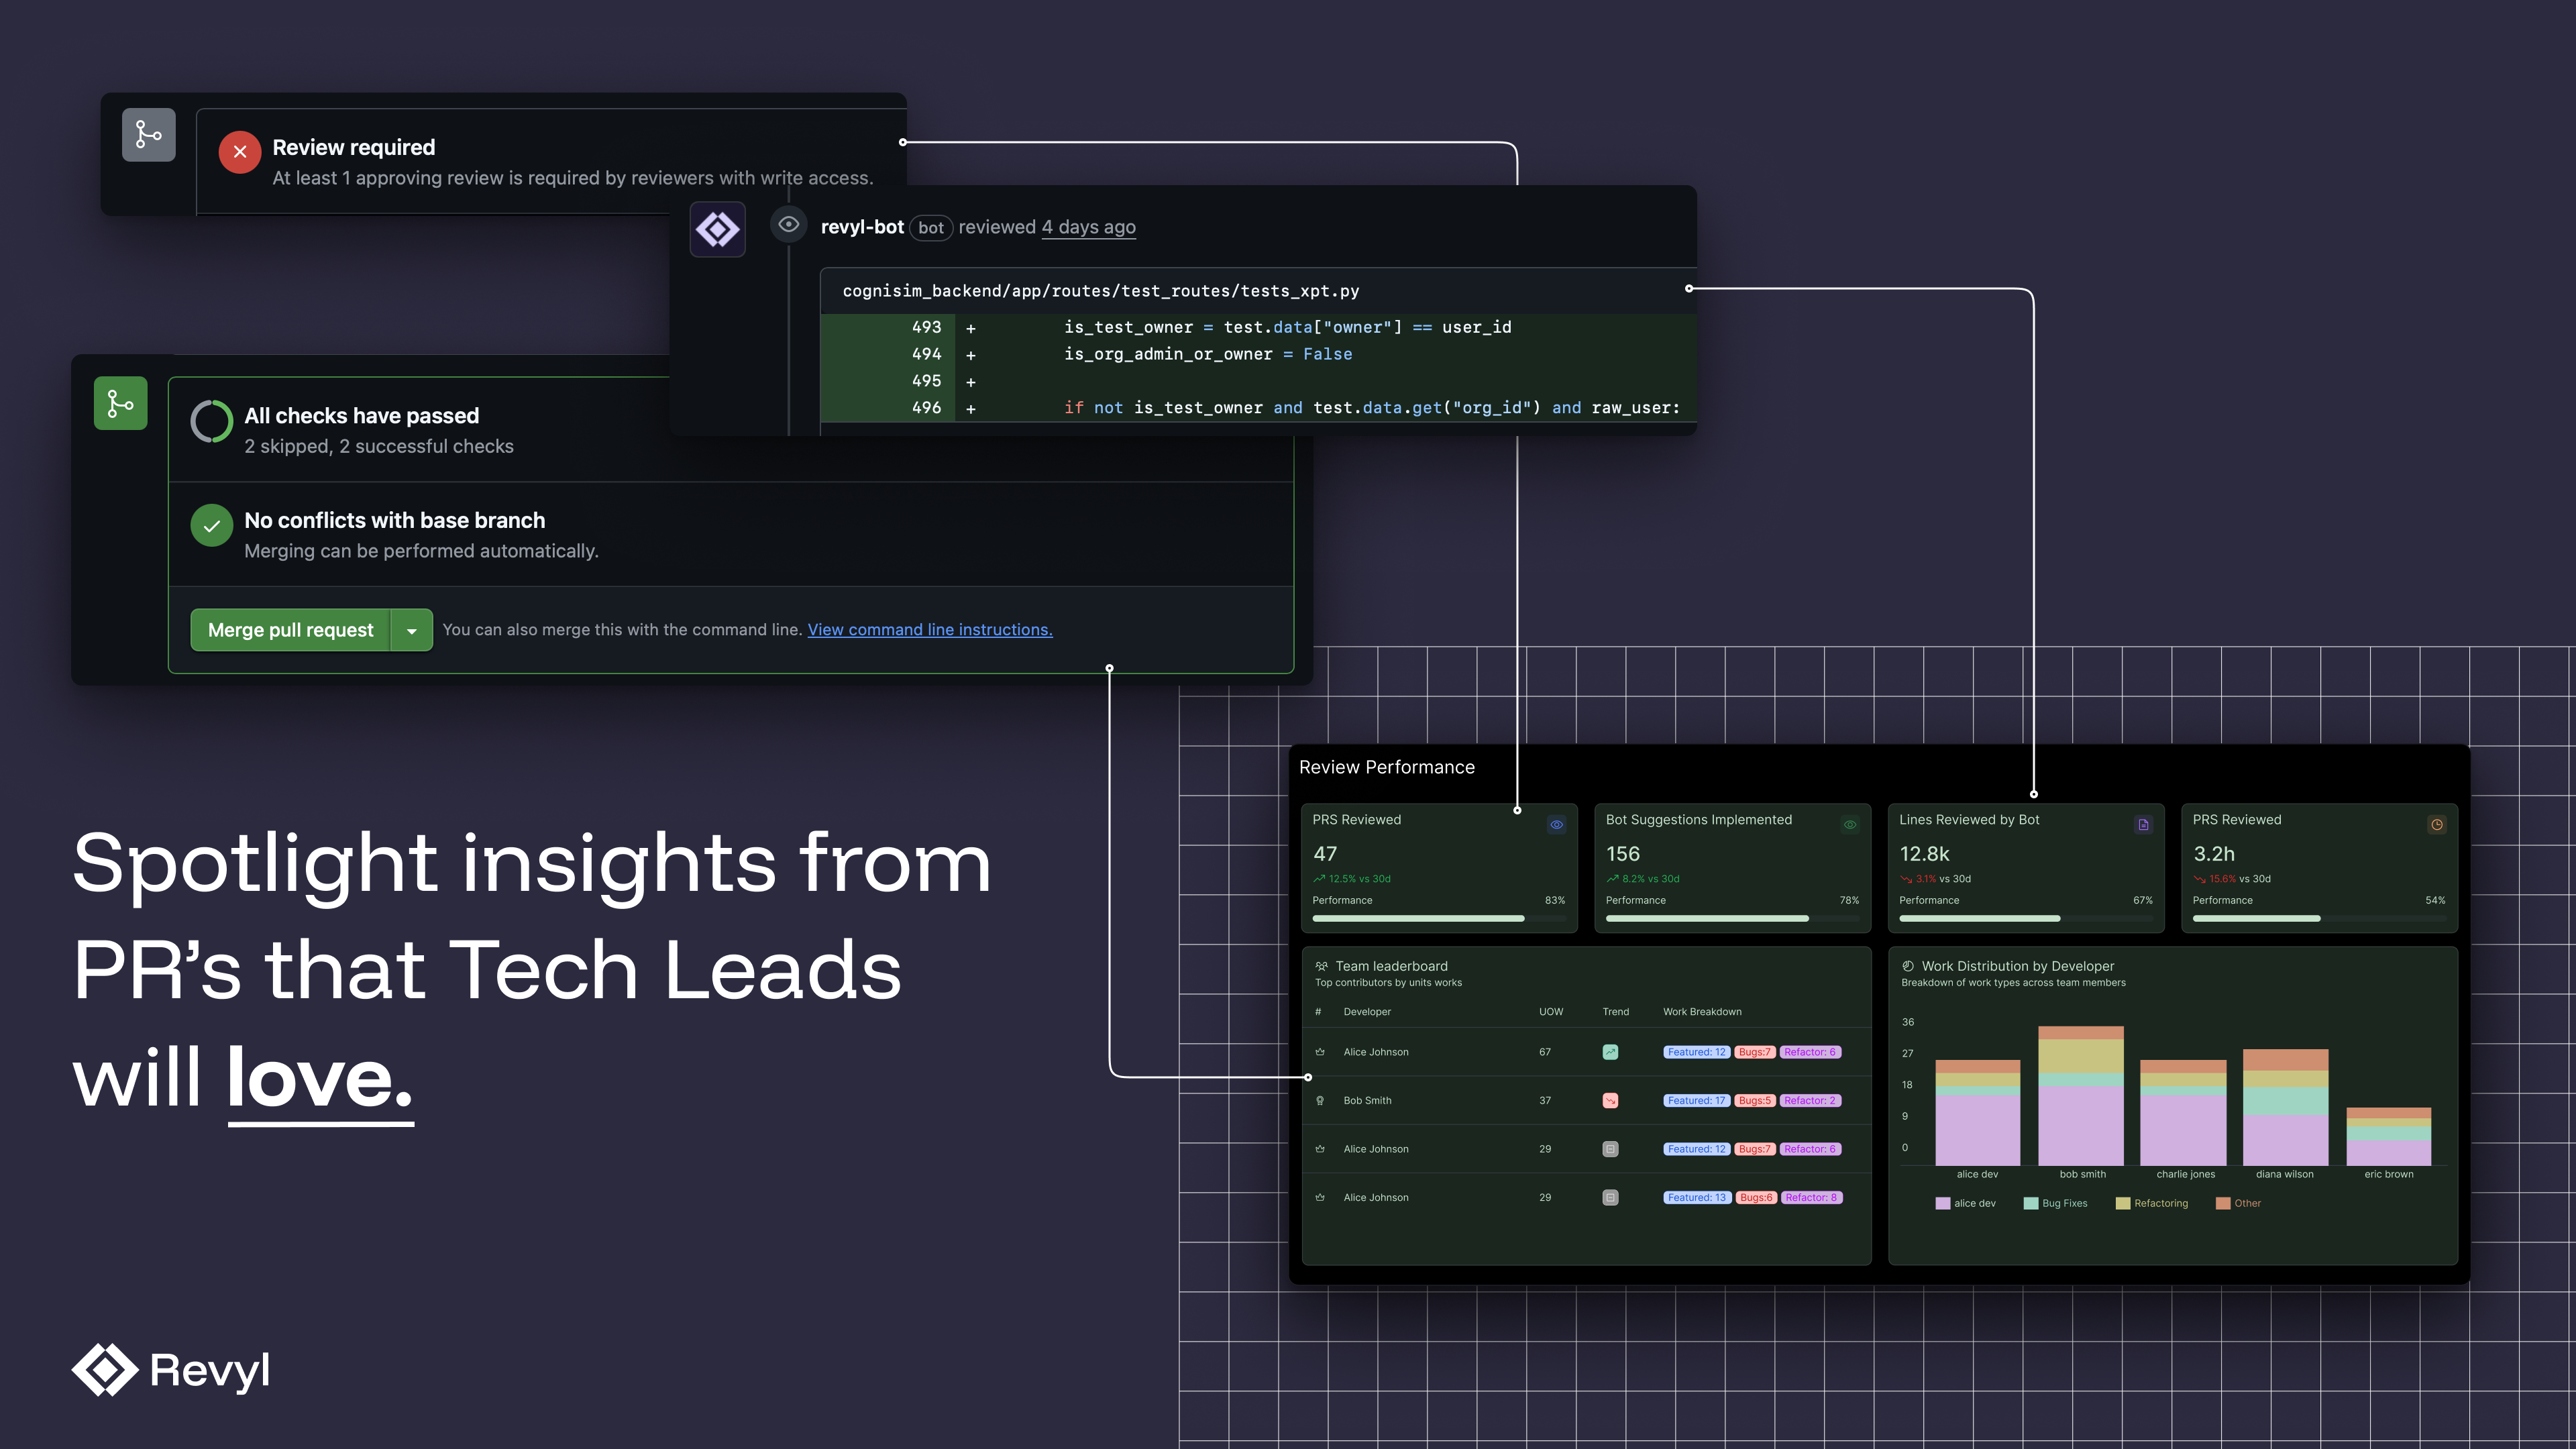Screen dimensions: 2576x1449
Task: Click the document icon on Lines Reviewed by Bot card
Action: 2143,825
